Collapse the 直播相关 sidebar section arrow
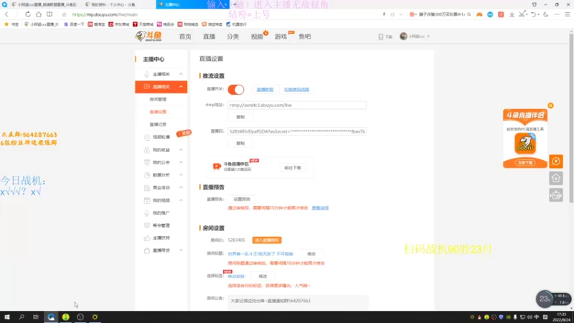The image size is (574, 323). click(181, 86)
